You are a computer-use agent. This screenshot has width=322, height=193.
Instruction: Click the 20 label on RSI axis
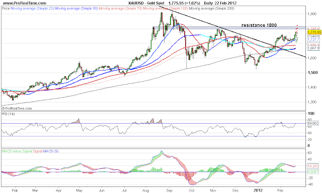pos(310,139)
